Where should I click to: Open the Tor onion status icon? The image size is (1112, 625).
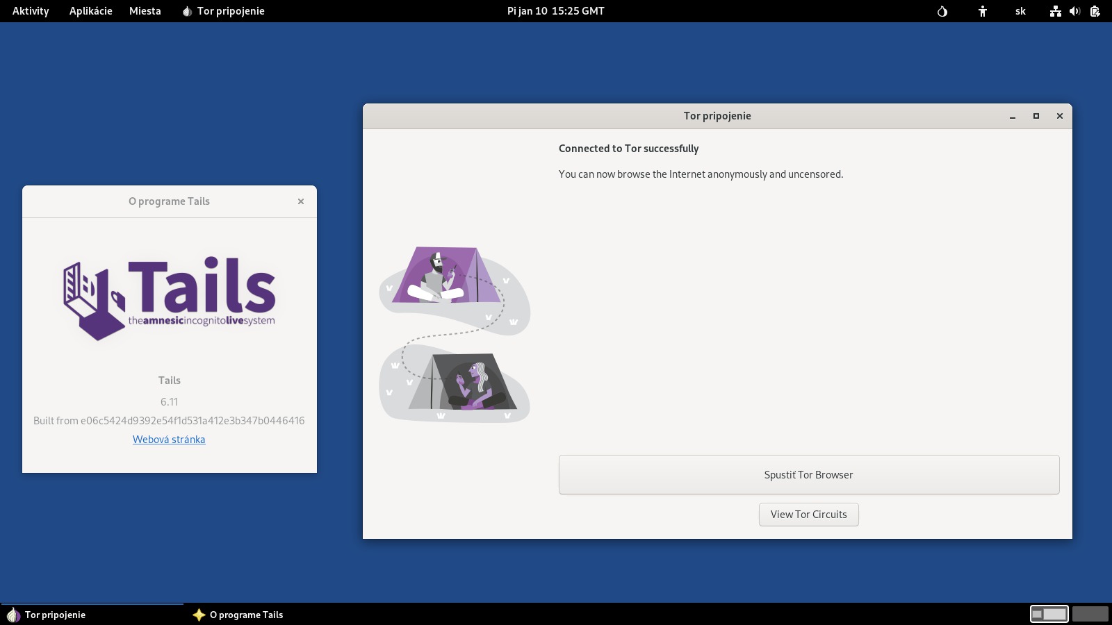(x=942, y=11)
